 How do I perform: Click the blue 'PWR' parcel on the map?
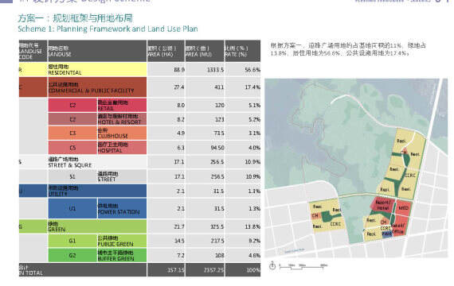387,234
